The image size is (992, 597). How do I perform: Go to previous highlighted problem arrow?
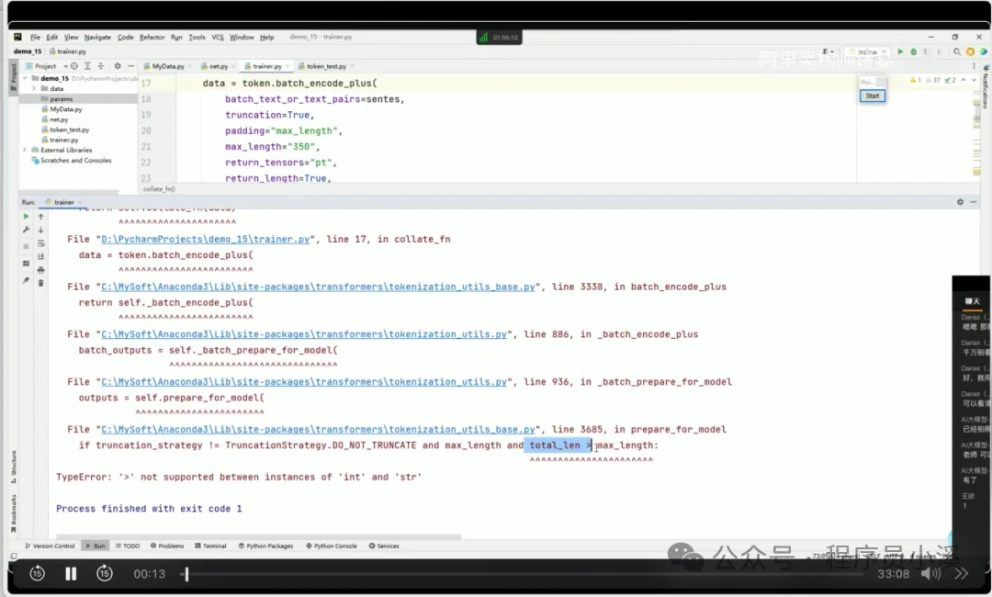(964, 80)
